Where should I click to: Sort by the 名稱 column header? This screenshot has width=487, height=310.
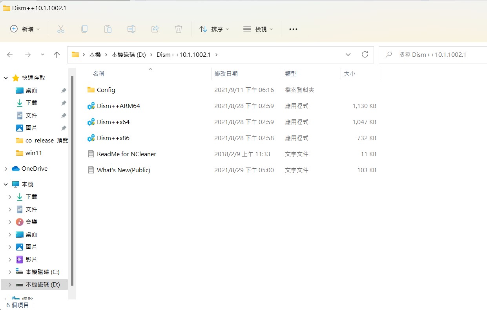point(98,74)
